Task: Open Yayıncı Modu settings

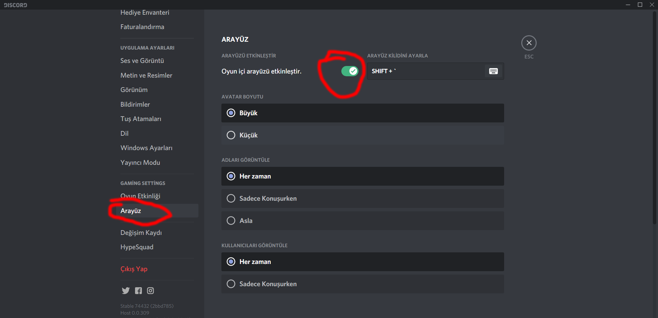Action: (140, 163)
